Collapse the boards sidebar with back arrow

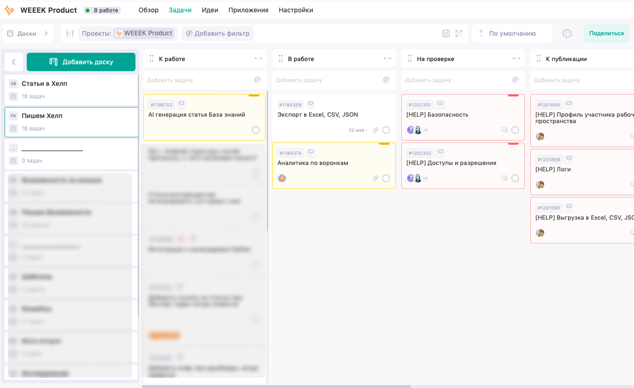click(14, 62)
